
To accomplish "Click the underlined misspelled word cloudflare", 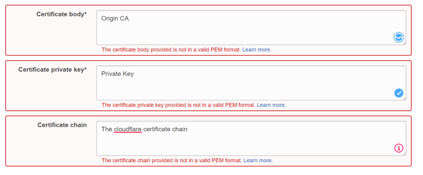I will (128, 129).
